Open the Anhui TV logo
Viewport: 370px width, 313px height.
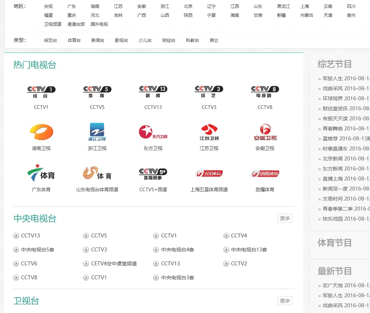point(265,132)
